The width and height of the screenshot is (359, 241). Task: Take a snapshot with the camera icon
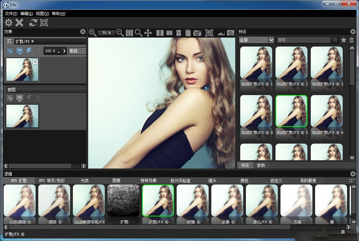tap(197, 33)
